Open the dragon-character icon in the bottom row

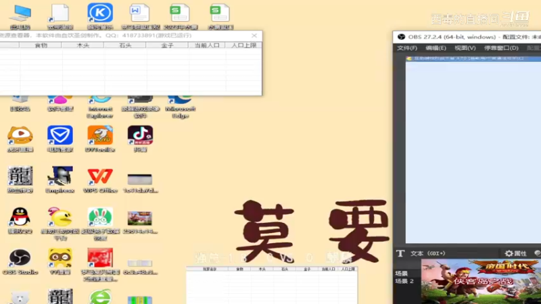60,297
